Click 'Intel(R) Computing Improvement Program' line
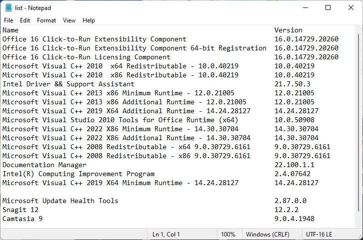The height and width of the screenshot is (240, 363). tap(78, 174)
